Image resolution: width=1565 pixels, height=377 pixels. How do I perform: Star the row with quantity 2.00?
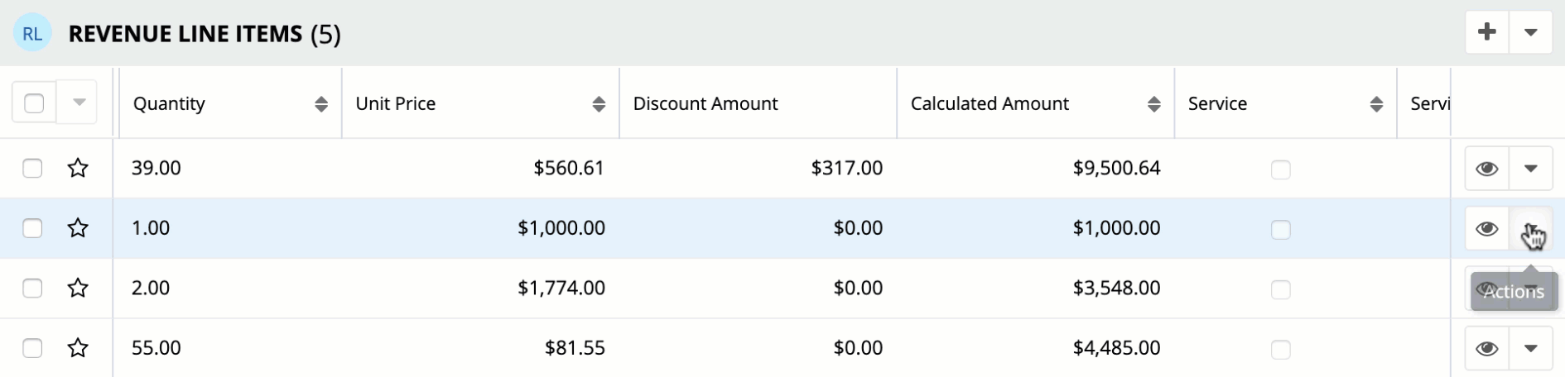point(78,288)
